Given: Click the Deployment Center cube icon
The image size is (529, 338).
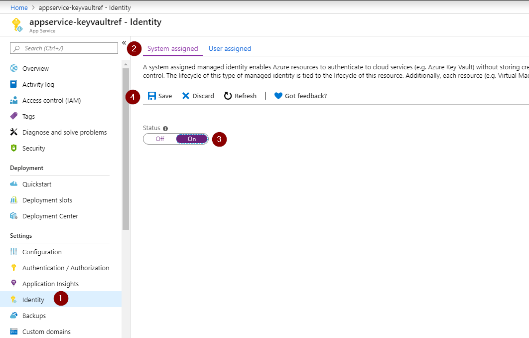Looking at the screenshot, I should pyautogui.click(x=14, y=216).
